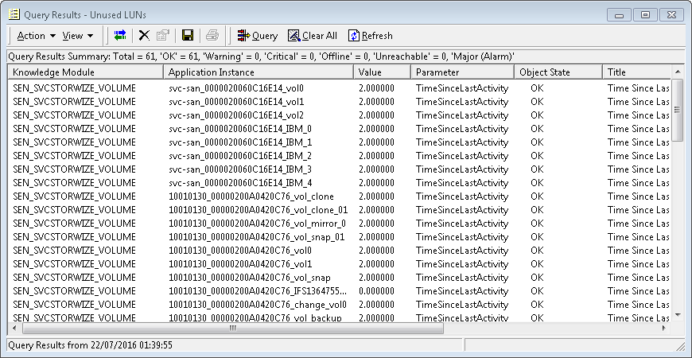The width and height of the screenshot is (692, 358).
Task: Select row 10010130_00000200A0420C76_vol_clone
Action: pos(340,197)
